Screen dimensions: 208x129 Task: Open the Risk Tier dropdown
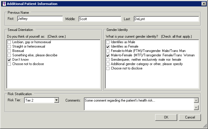(x=56, y=100)
